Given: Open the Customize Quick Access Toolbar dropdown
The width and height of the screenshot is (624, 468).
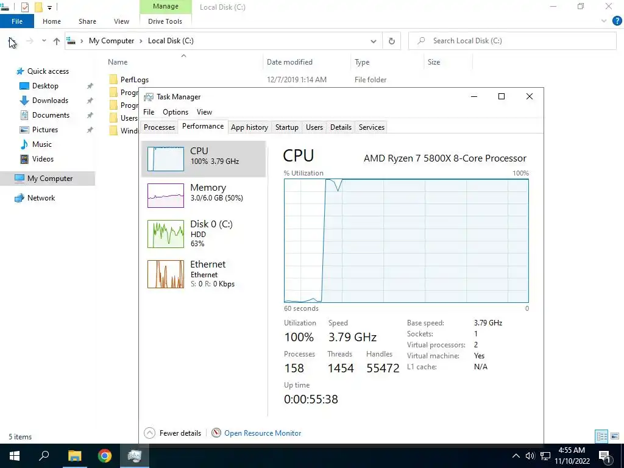Looking at the screenshot, I should [x=50, y=7].
